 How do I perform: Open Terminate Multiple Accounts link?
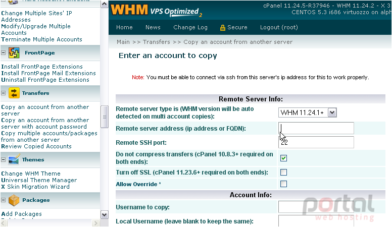pos(41,39)
